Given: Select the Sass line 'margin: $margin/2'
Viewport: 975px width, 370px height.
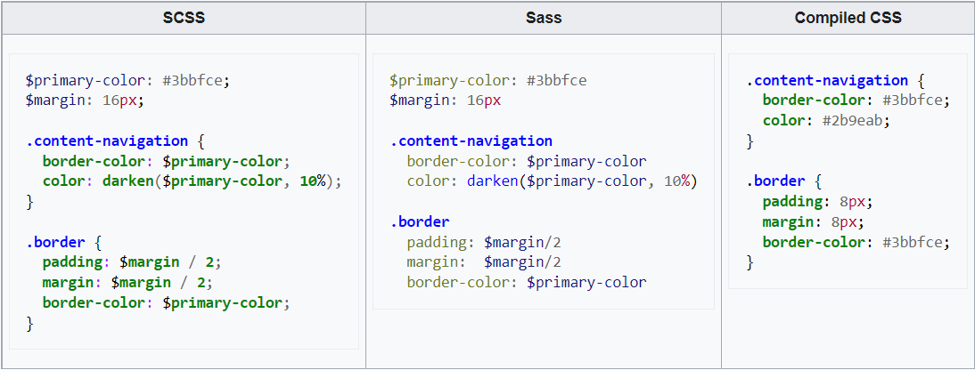Looking at the screenshot, I should (x=484, y=262).
